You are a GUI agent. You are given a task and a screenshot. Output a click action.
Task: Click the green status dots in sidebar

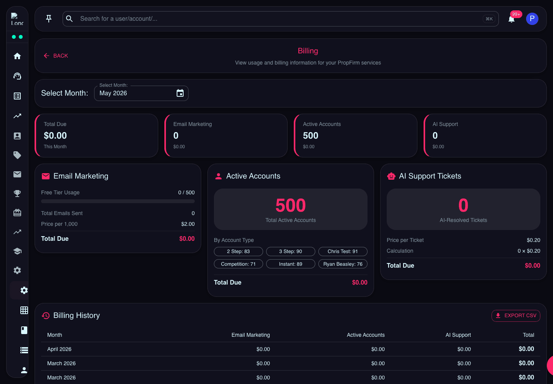click(17, 37)
